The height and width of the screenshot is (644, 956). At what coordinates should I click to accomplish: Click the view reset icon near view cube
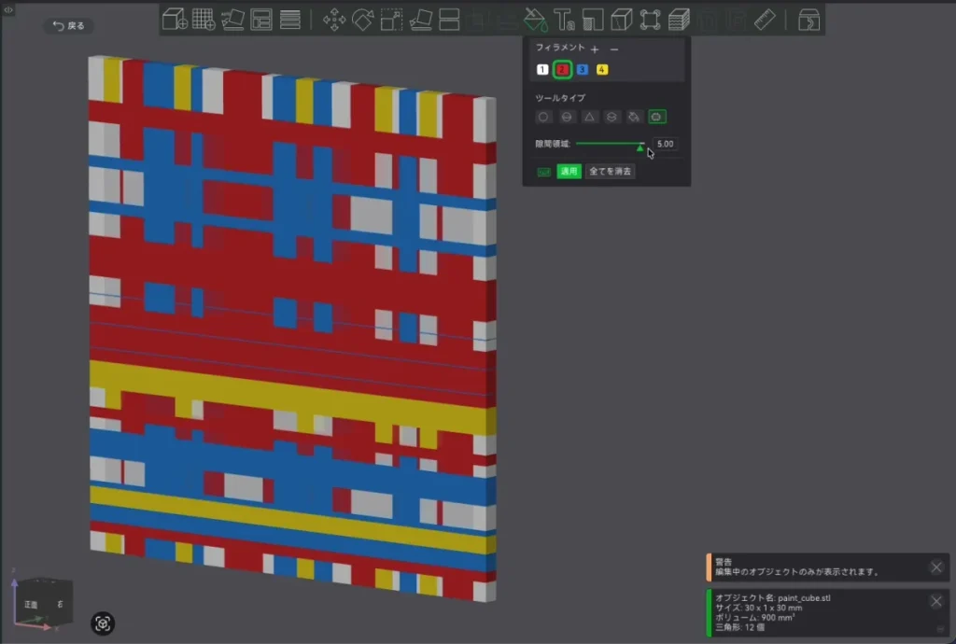(x=103, y=623)
